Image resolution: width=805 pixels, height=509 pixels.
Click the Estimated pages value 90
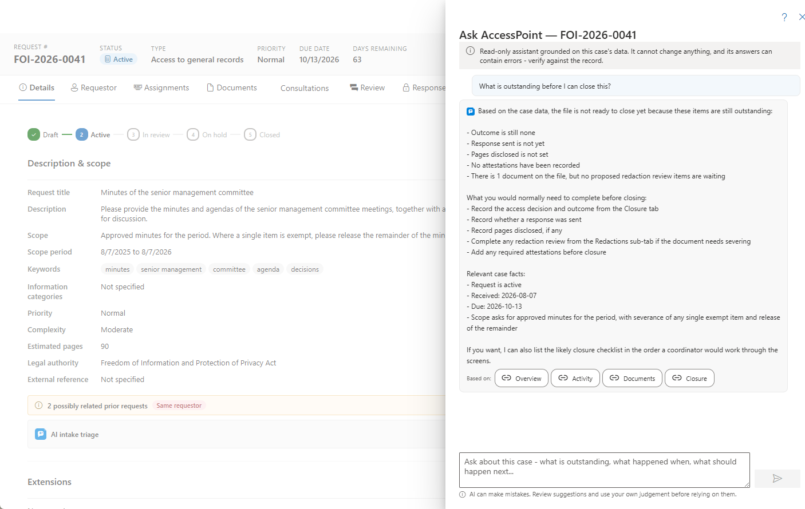point(105,347)
